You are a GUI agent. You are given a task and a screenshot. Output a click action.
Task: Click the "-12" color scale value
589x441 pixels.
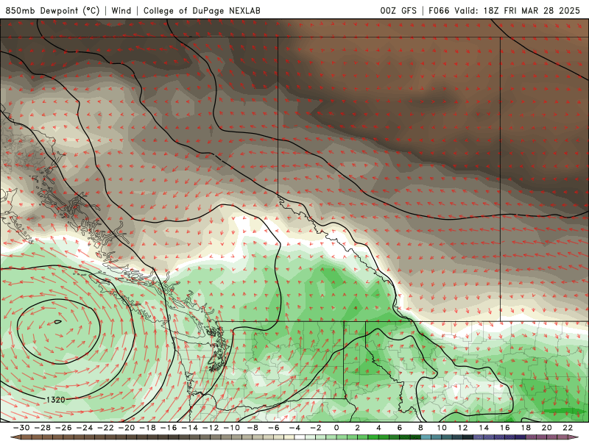pos(211,428)
